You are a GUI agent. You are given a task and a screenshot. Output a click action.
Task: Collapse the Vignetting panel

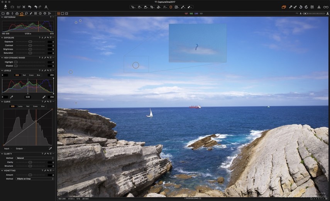pyautogui.click(x=2, y=171)
